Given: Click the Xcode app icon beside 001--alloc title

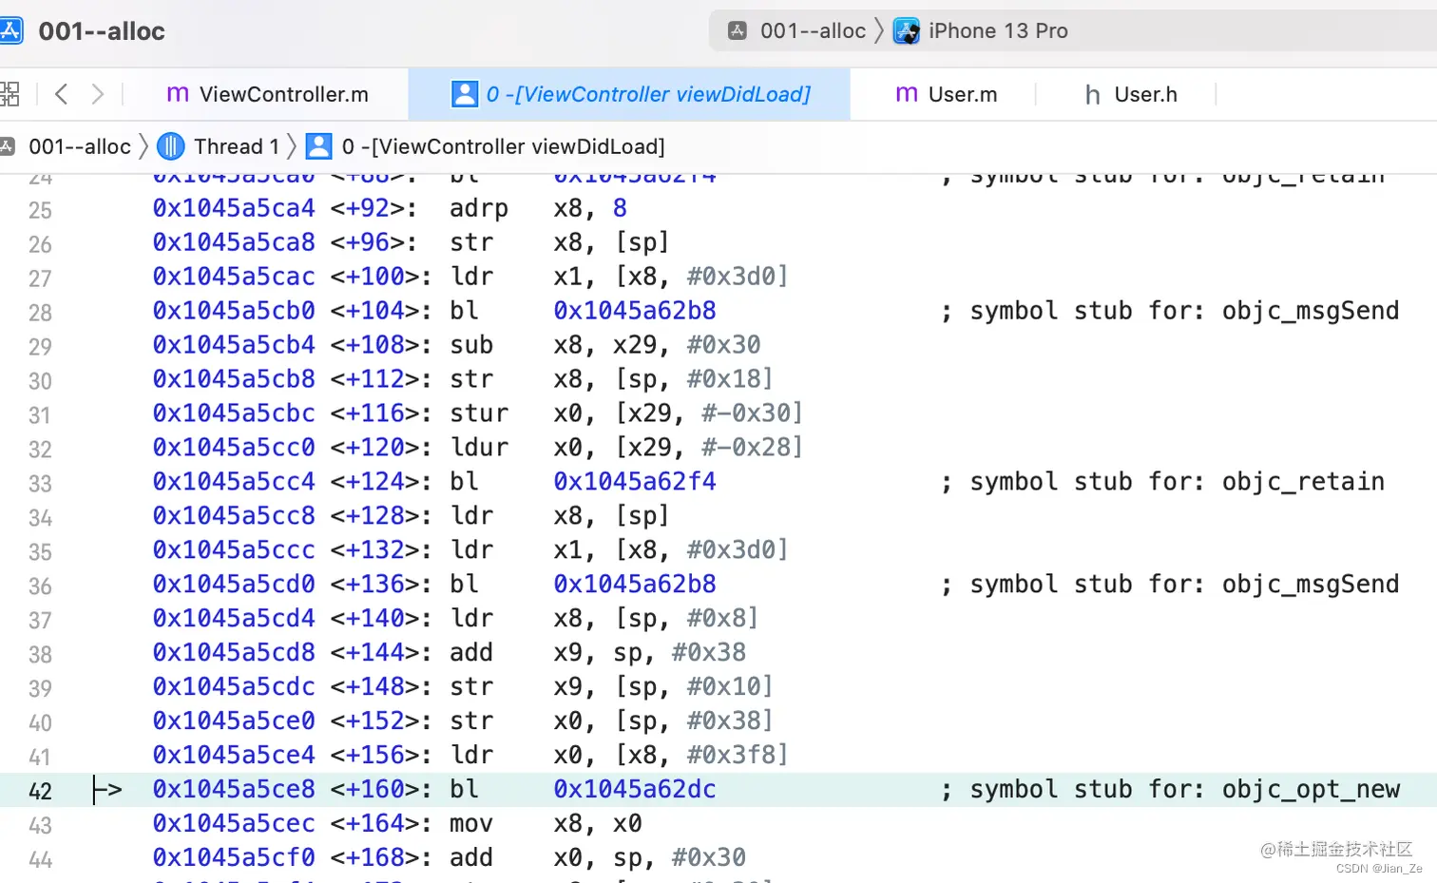Looking at the screenshot, I should click(10, 30).
